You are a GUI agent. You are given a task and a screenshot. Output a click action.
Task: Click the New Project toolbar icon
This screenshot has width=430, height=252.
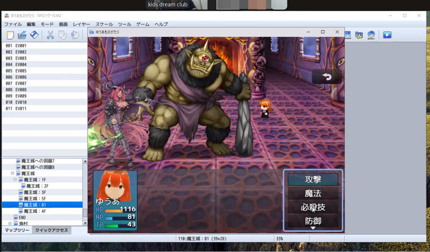[10, 35]
